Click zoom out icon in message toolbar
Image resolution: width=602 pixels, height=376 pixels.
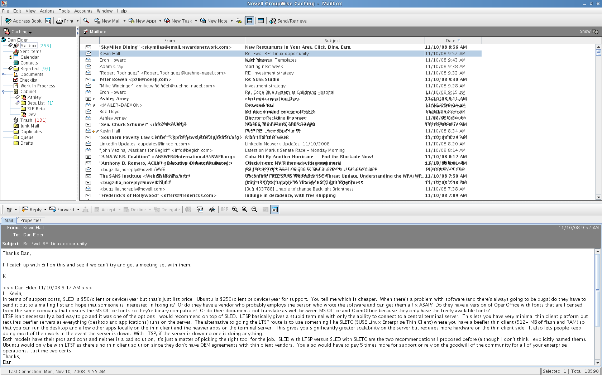pos(254,209)
